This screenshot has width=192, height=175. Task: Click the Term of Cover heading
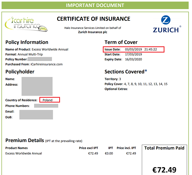[121, 42]
